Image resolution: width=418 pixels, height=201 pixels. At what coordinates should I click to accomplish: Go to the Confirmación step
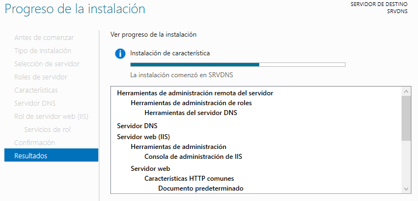(35, 143)
